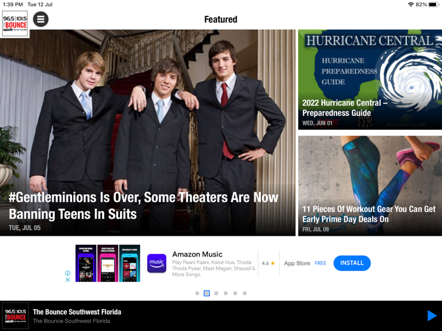This screenshot has height=331, width=442.
Task: Select the highlighted second page indicator
Action: [206, 293]
